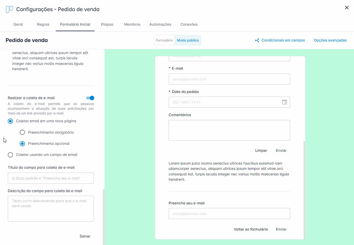Click Voltar ao formulário
Image resolution: width=354 pixels, height=245 pixels.
click(251, 229)
